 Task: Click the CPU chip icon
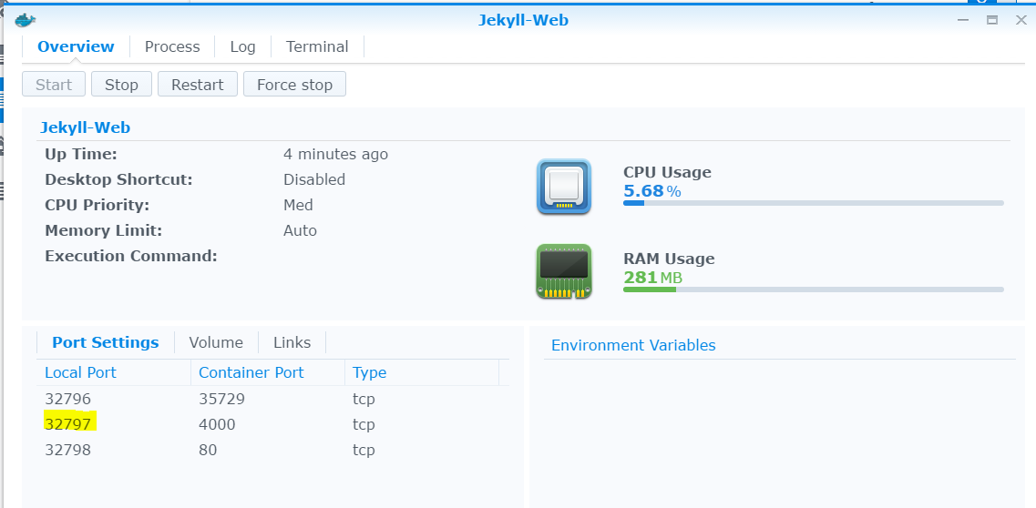point(563,188)
